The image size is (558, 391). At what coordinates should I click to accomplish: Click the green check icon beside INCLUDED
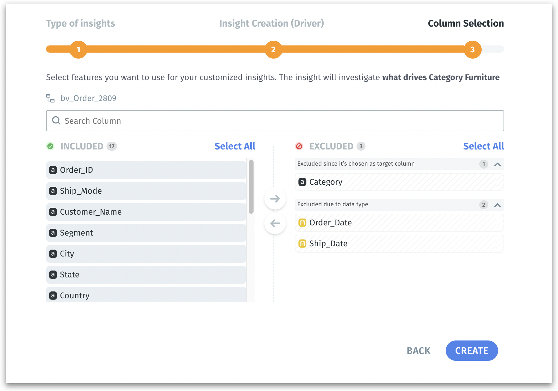50,146
